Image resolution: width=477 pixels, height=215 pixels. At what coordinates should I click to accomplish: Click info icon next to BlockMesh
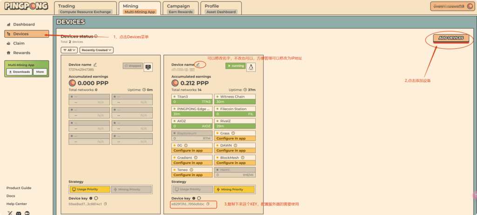242,157
